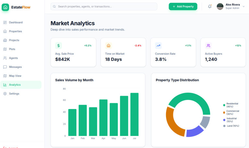Click the search magnifier icon
The image size is (249, 148).
point(54,6)
